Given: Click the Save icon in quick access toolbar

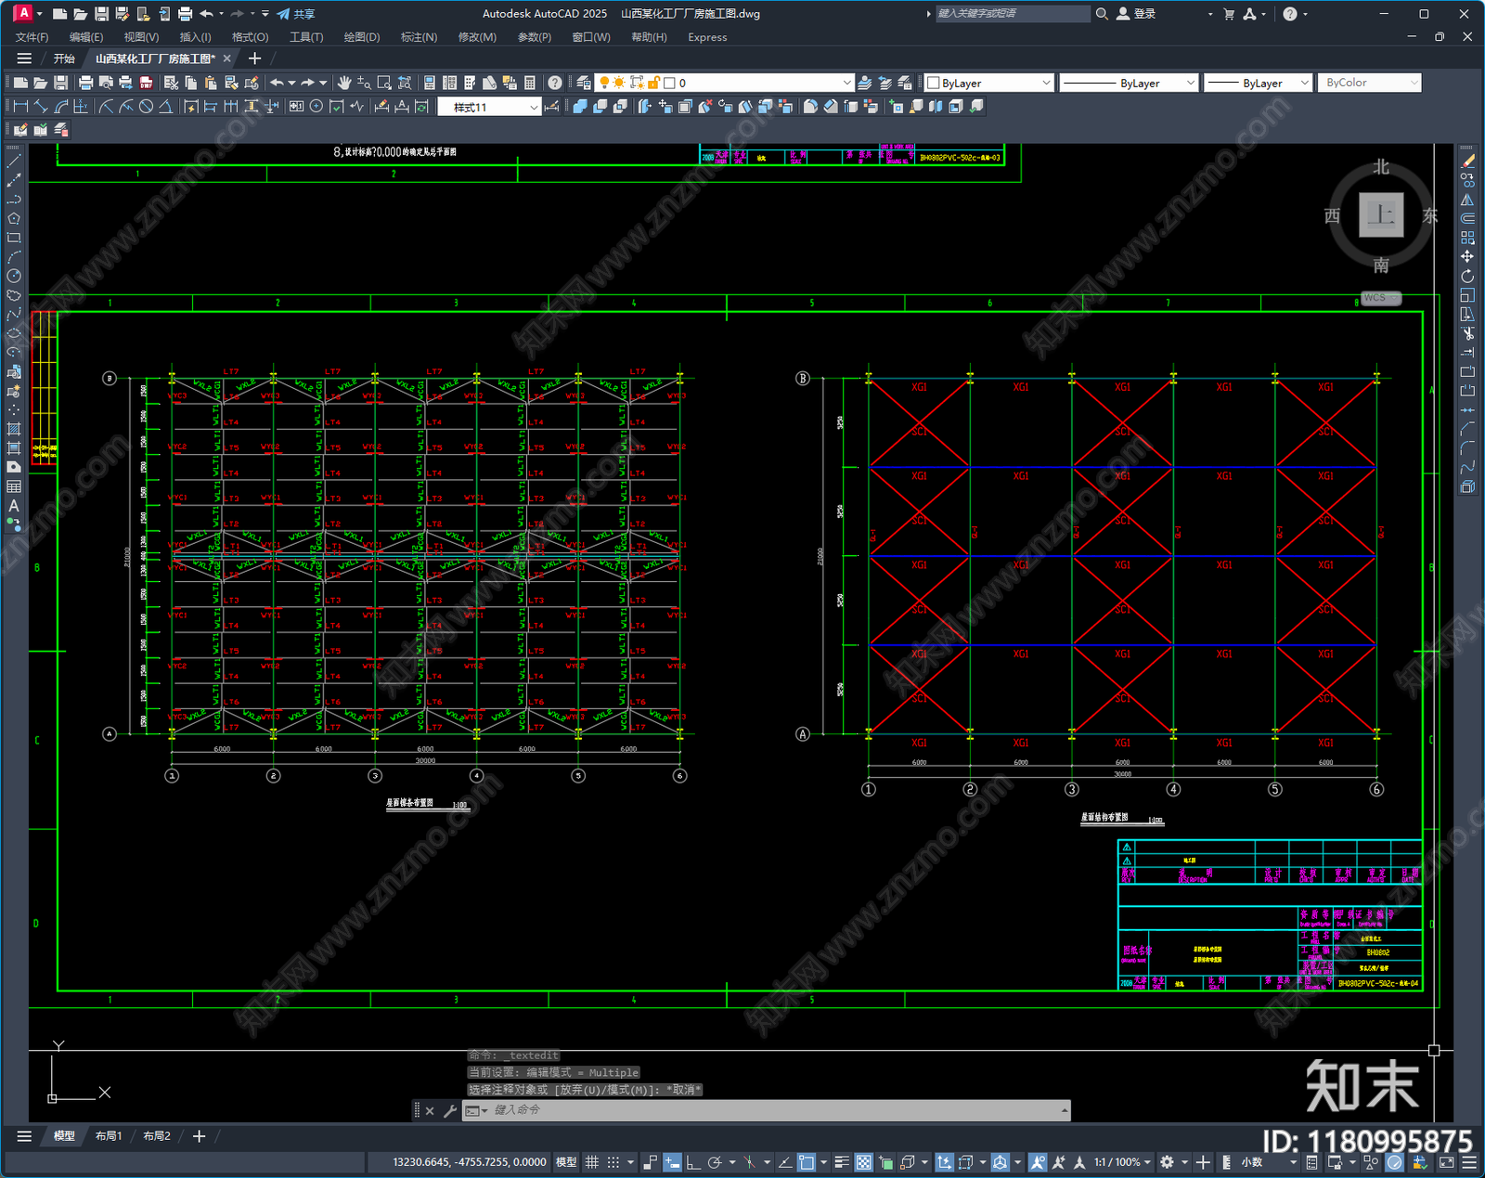Looking at the screenshot, I should click(101, 14).
